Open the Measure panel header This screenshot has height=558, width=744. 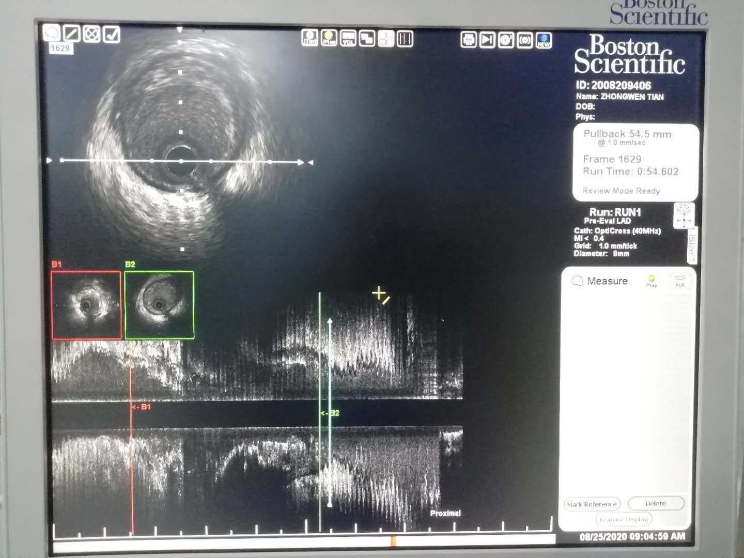[x=600, y=281]
